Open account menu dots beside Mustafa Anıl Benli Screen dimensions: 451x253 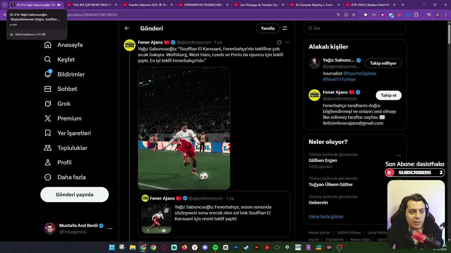(110, 228)
